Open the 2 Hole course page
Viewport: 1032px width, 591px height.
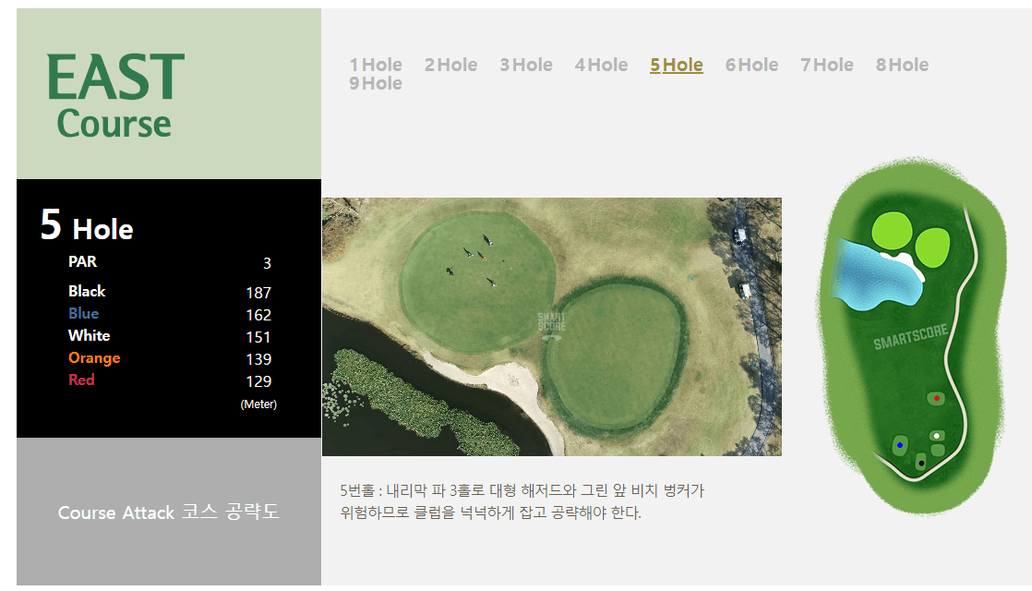pos(451,65)
